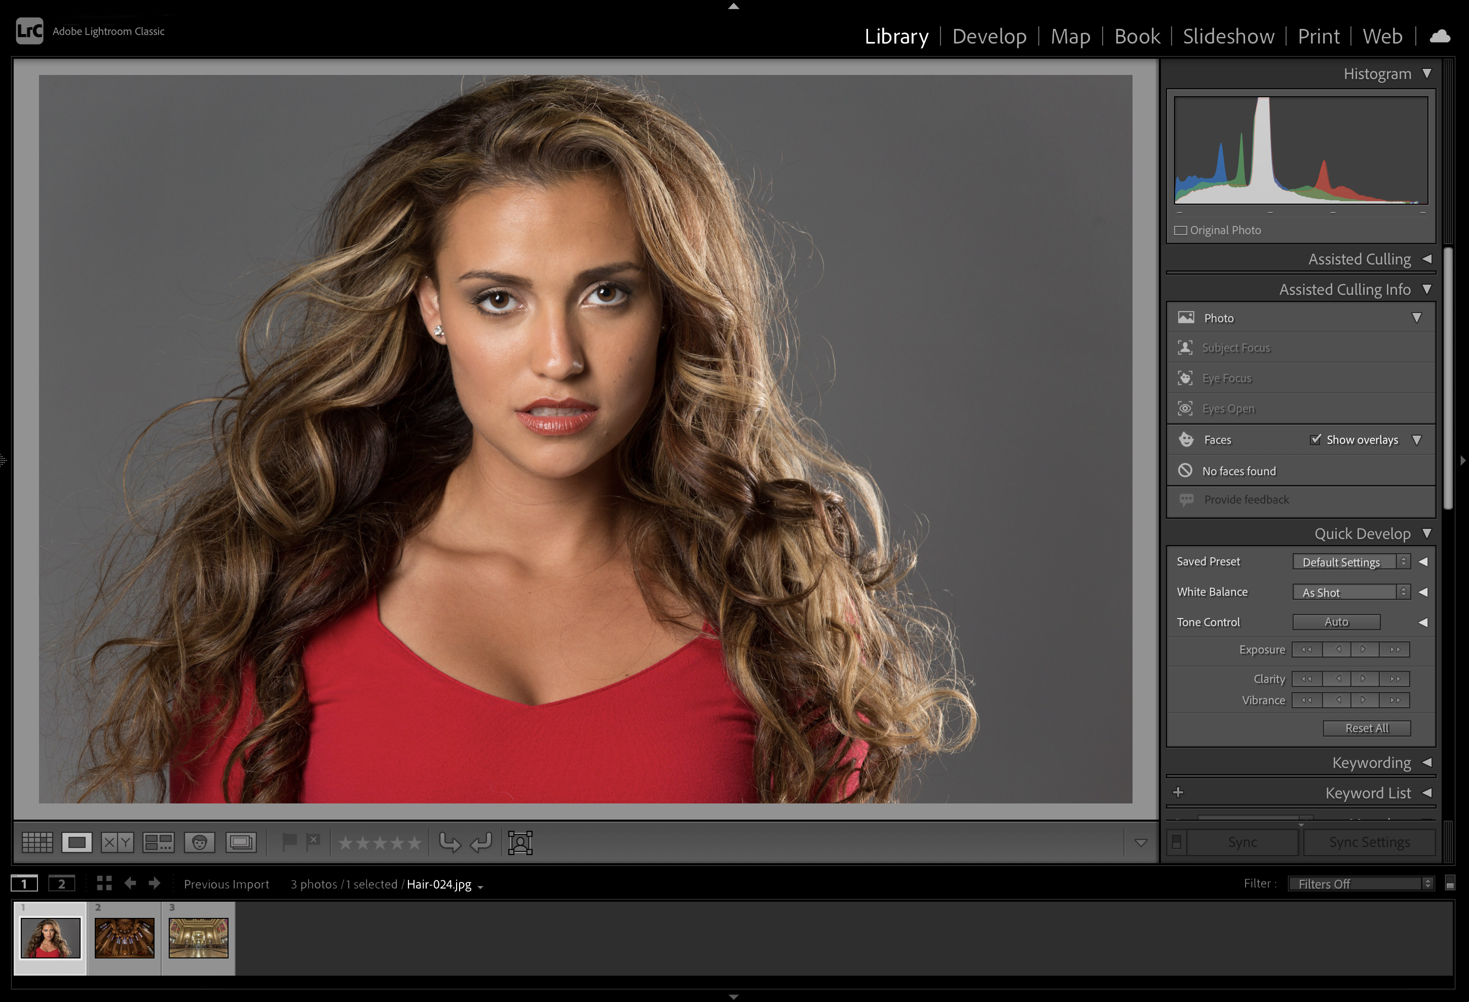Uncheck Show overlays checkbox
Image resolution: width=1469 pixels, height=1002 pixels.
click(x=1315, y=439)
